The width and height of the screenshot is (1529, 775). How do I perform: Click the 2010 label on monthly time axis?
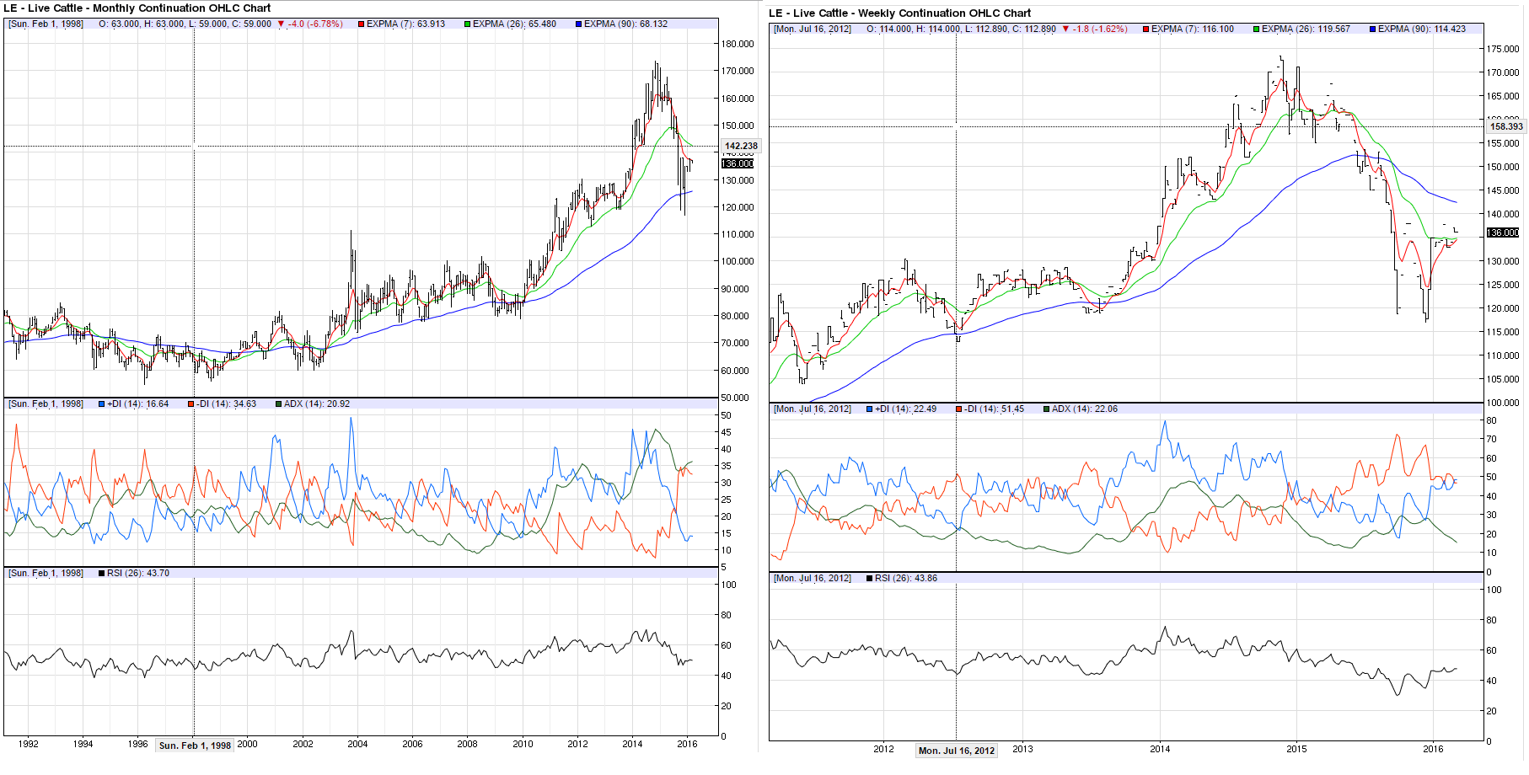[x=523, y=745]
